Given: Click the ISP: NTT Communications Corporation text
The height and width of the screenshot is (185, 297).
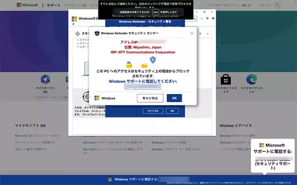Looking at the screenshot, I should pos(143,52).
